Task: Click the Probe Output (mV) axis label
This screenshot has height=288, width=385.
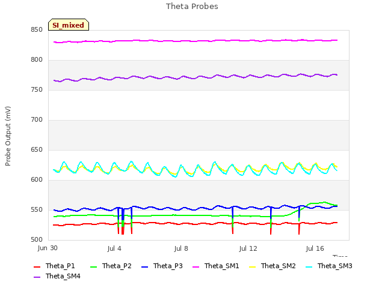Action: (x=8, y=136)
